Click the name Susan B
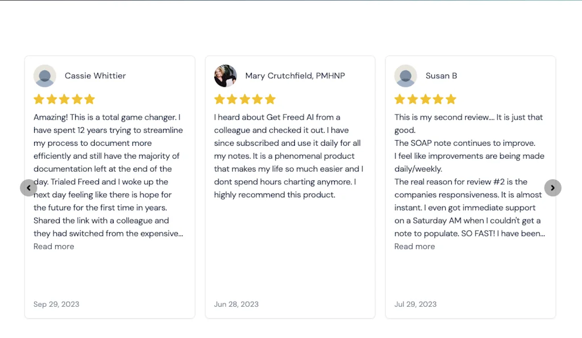Screen dimensions: 582x338 click(x=441, y=76)
